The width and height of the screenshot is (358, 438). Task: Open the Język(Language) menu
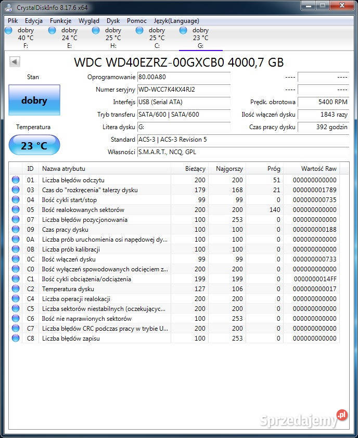click(176, 21)
